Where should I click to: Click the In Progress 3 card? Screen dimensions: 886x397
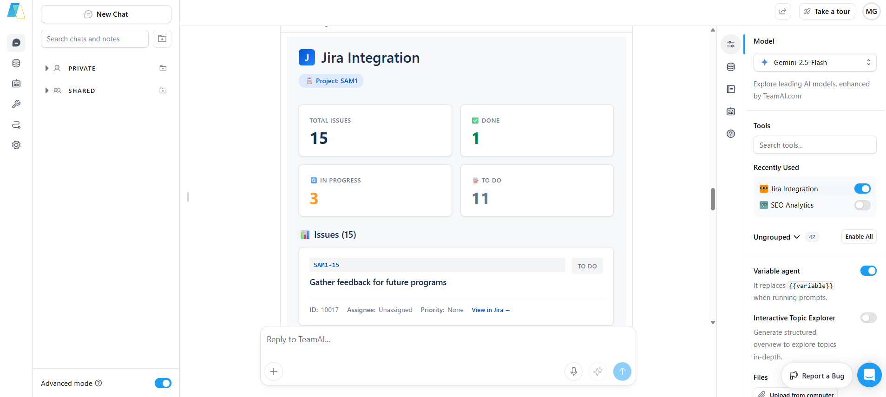375,190
